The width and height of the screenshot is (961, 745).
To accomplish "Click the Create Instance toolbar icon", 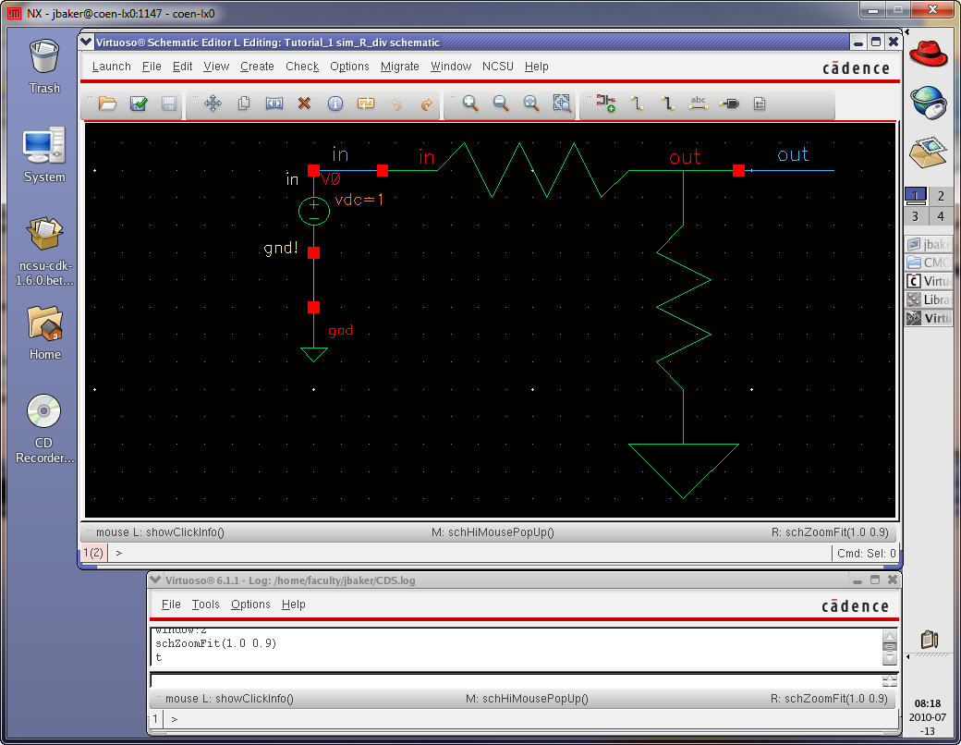I will 606,104.
